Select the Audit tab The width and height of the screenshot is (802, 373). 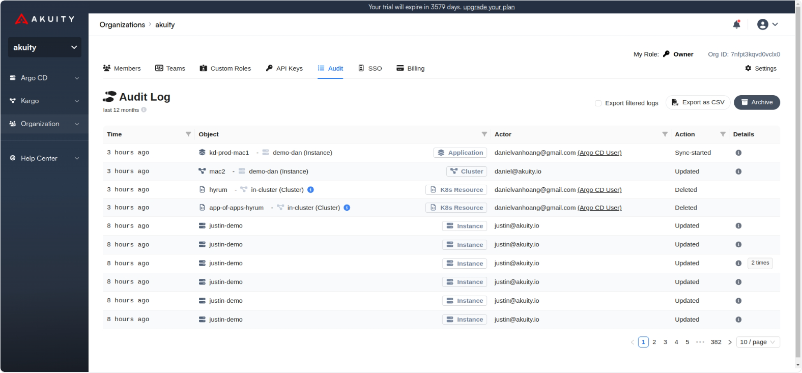[x=330, y=68]
